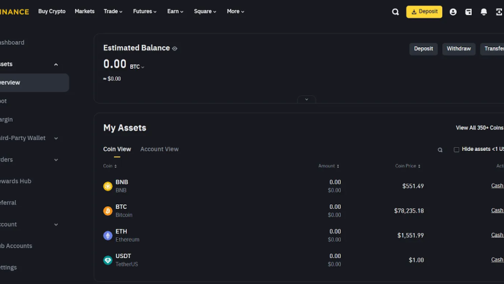Switch to the Coin View tab
This screenshot has height=284, width=504.
(x=117, y=149)
